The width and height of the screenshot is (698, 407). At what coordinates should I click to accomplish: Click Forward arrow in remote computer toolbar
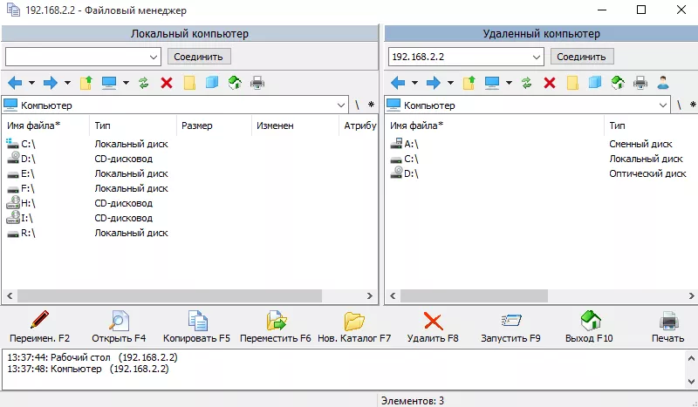[x=433, y=83]
